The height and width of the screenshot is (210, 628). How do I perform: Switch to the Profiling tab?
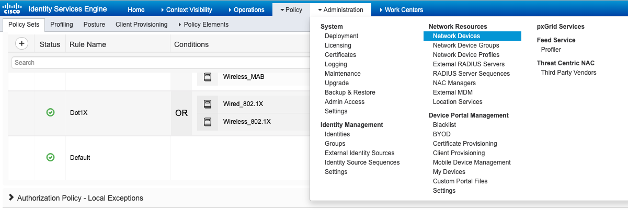click(62, 25)
